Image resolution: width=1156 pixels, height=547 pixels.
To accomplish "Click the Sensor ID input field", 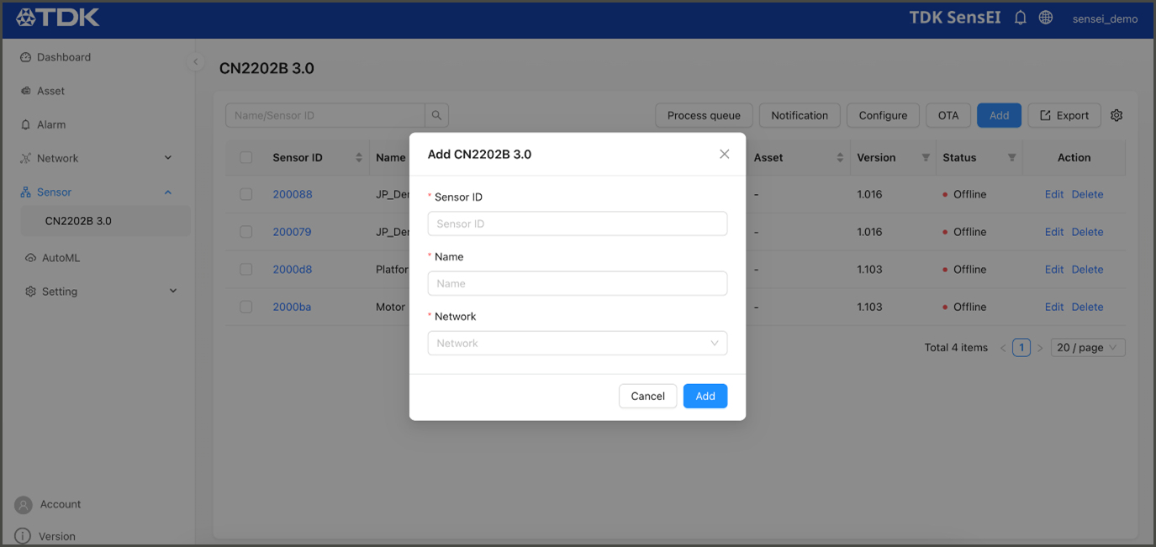I will click(578, 224).
